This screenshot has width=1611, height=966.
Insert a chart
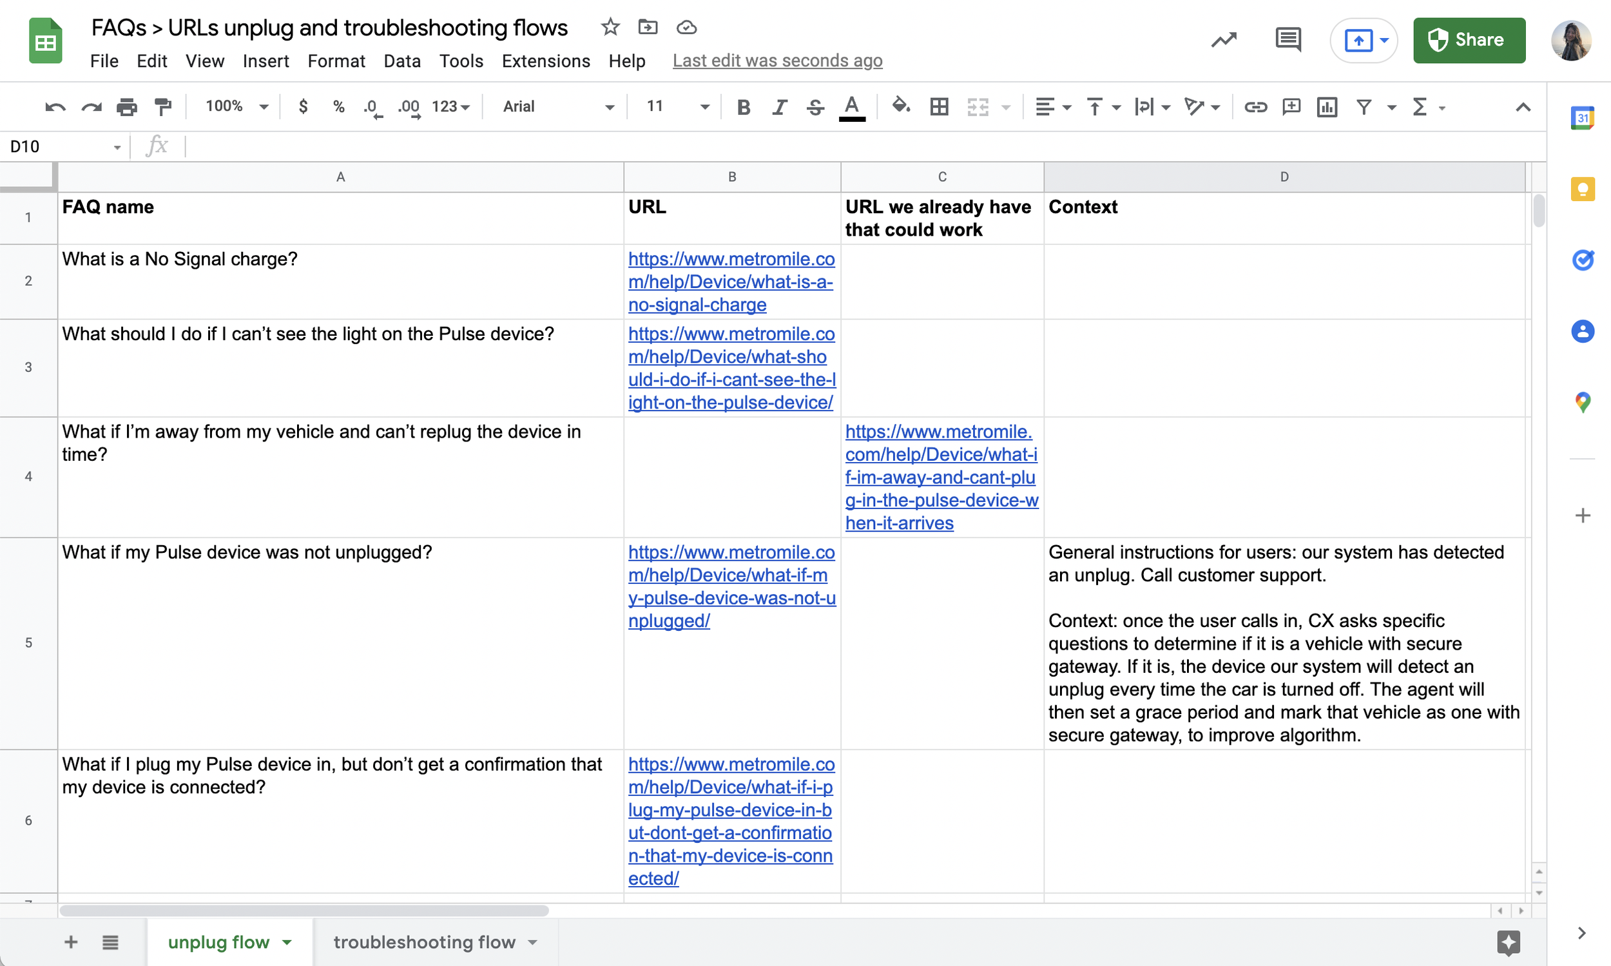click(1327, 107)
